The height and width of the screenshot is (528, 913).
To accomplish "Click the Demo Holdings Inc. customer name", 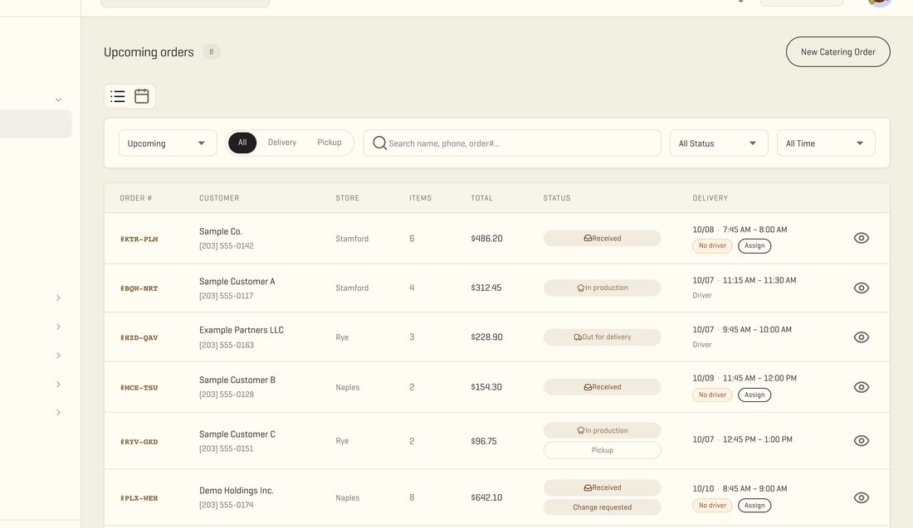I will point(237,491).
